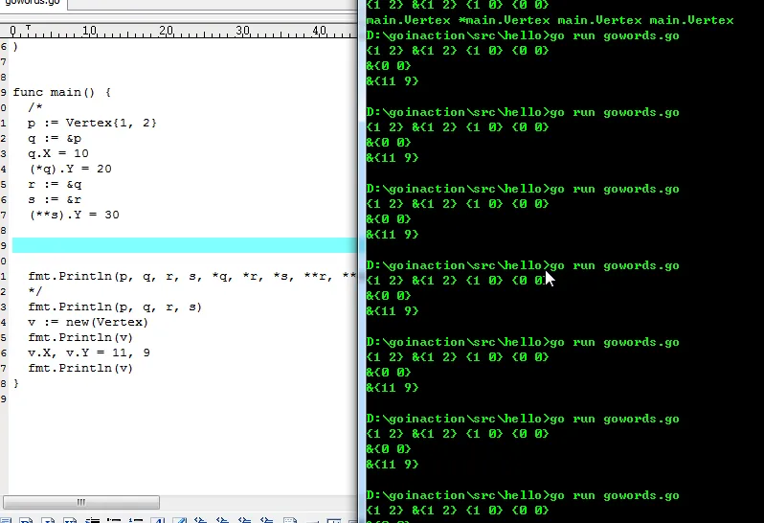This screenshot has height=523, width=764.
Task: Click the ruler at the 20 mark
Action: tap(166, 31)
